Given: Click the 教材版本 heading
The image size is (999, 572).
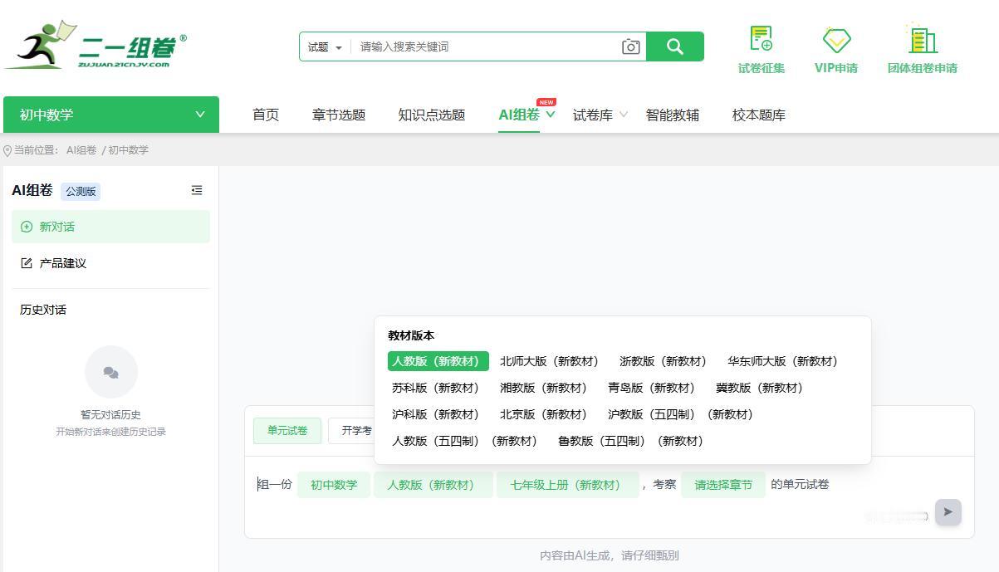Looking at the screenshot, I should (411, 335).
